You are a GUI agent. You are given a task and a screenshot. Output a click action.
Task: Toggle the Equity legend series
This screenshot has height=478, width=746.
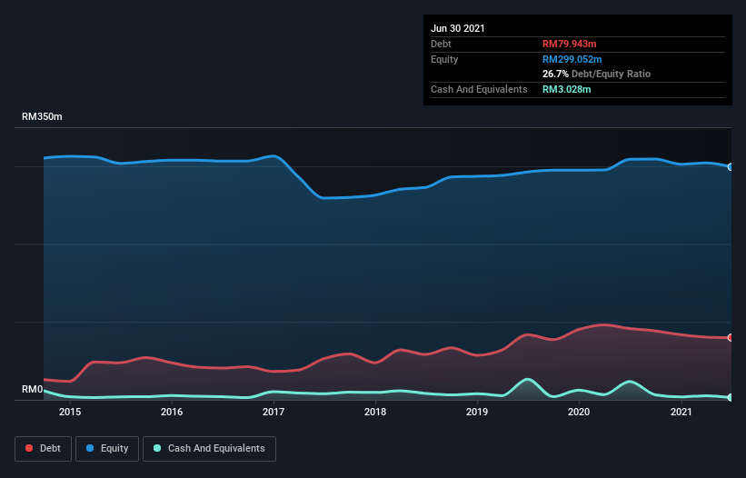(107, 449)
